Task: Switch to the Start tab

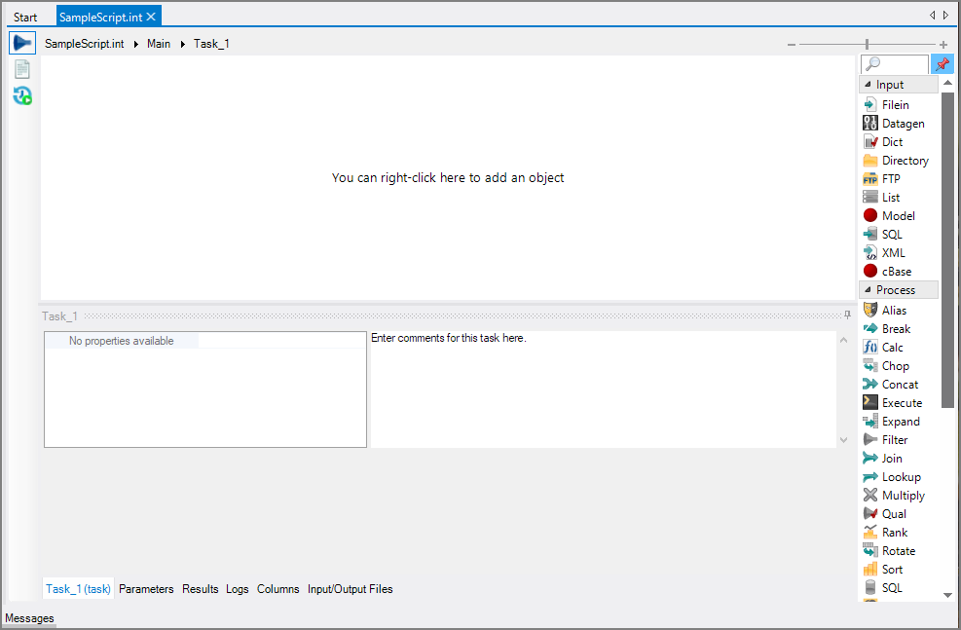Action: pos(25,16)
